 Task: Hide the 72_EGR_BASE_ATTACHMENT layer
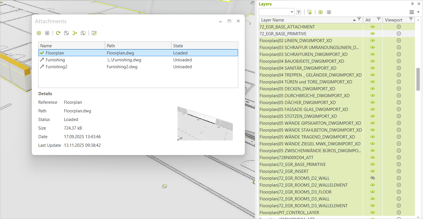pyautogui.click(x=373, y=26)
